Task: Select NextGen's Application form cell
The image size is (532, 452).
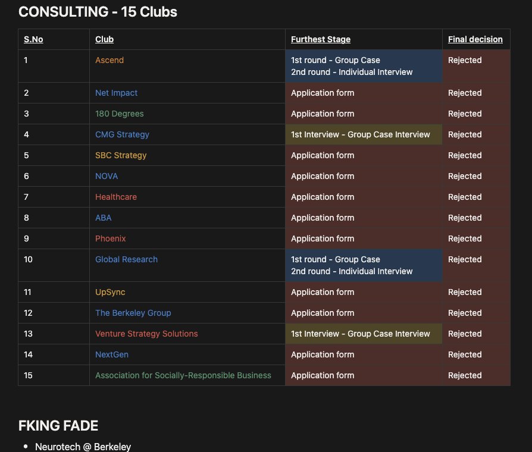Action: (364, 354)
